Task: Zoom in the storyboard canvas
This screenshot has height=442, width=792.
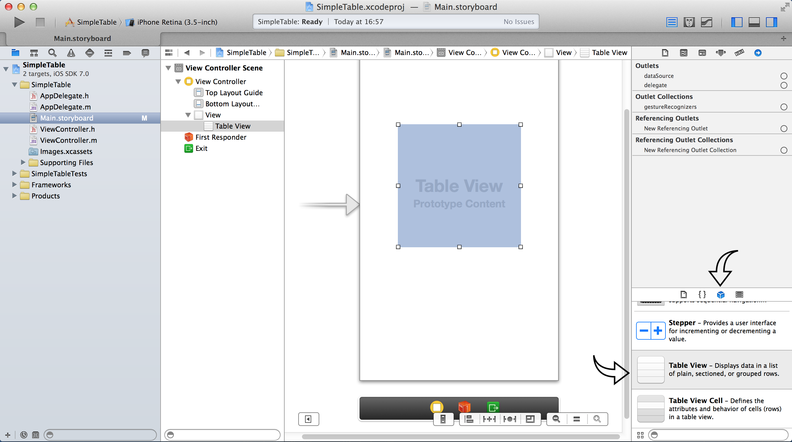Action: coord(597,419)
